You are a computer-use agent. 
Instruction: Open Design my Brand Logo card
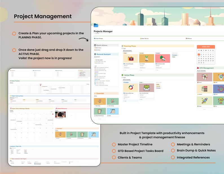131,92
